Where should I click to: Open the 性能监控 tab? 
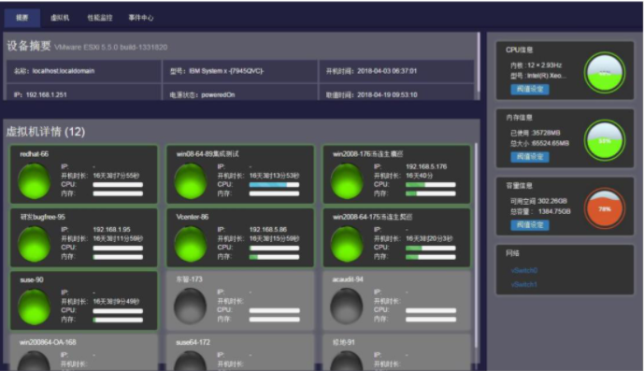[100, 18]
